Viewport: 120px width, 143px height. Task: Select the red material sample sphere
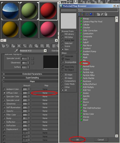pos(48,11)
